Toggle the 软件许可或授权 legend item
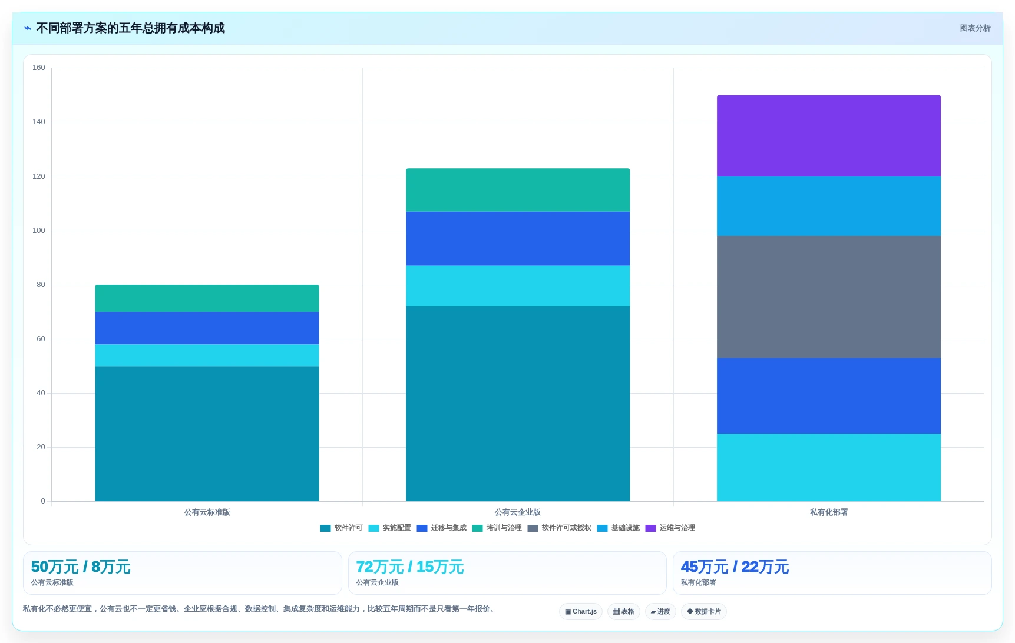 click(x=559, y=528)
